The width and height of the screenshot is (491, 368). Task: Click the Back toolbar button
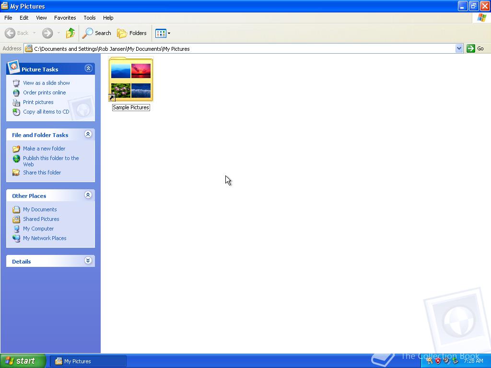17,33
